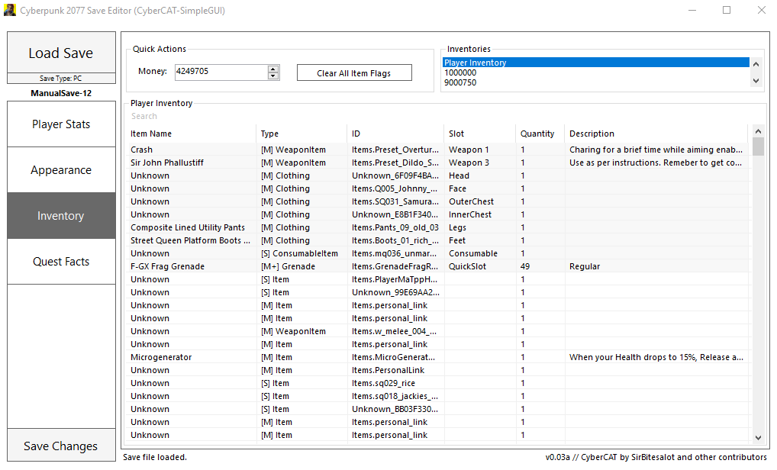Switch to the Appearance tab
The width and height of the screenshot is (777, 470).
(x=61, y=170)
